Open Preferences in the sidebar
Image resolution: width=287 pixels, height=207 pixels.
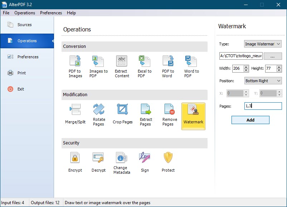tap(27, 57)
